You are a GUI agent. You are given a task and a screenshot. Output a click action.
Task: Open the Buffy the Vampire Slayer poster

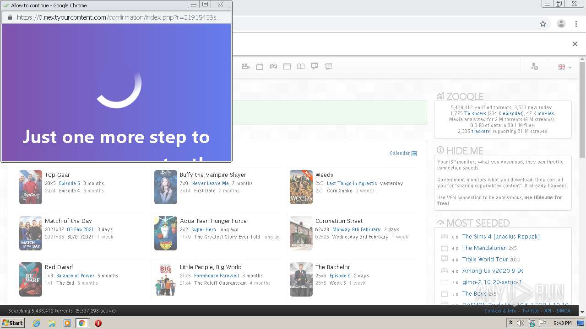pos(166,187)
